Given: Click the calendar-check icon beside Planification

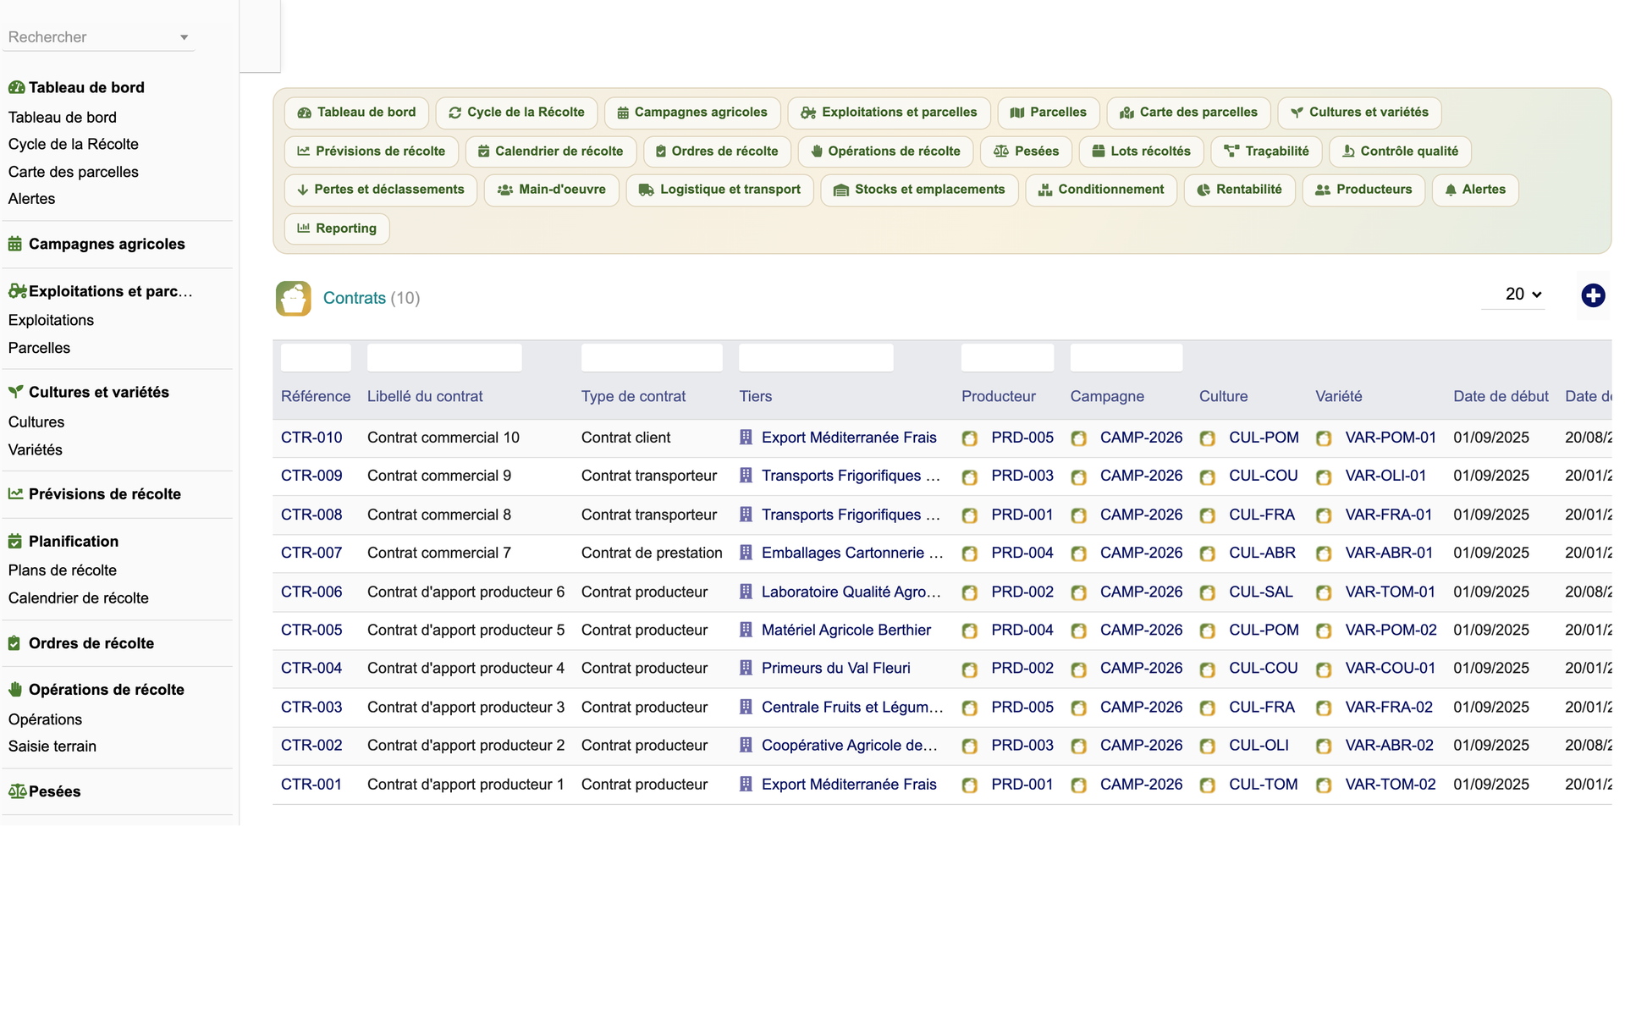Looking at the screenshot, I should click(15, 541).
